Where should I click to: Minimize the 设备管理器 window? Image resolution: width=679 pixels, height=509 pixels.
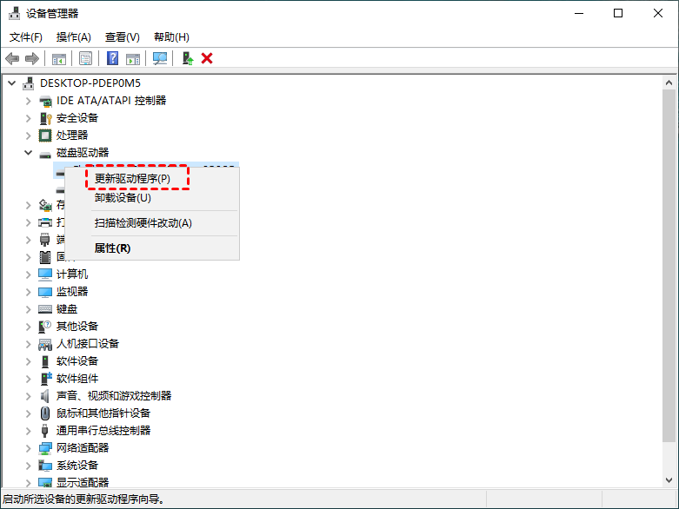coord(579,13)
